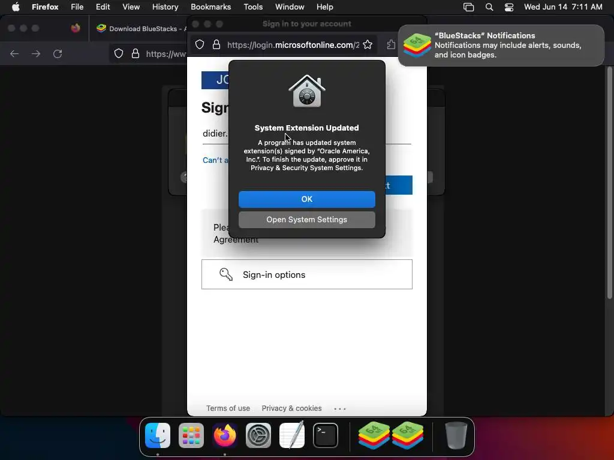
Task: Click Open System Settings button
Action: pos(306,220)
